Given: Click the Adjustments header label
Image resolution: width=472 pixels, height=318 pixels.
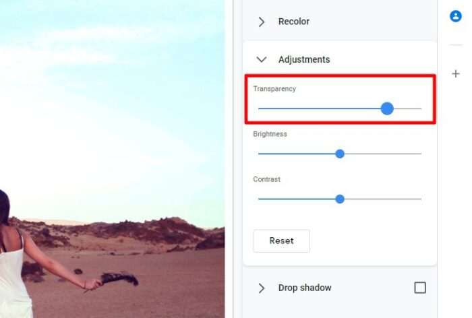Looking at the screenshot, I should (304, 59).
